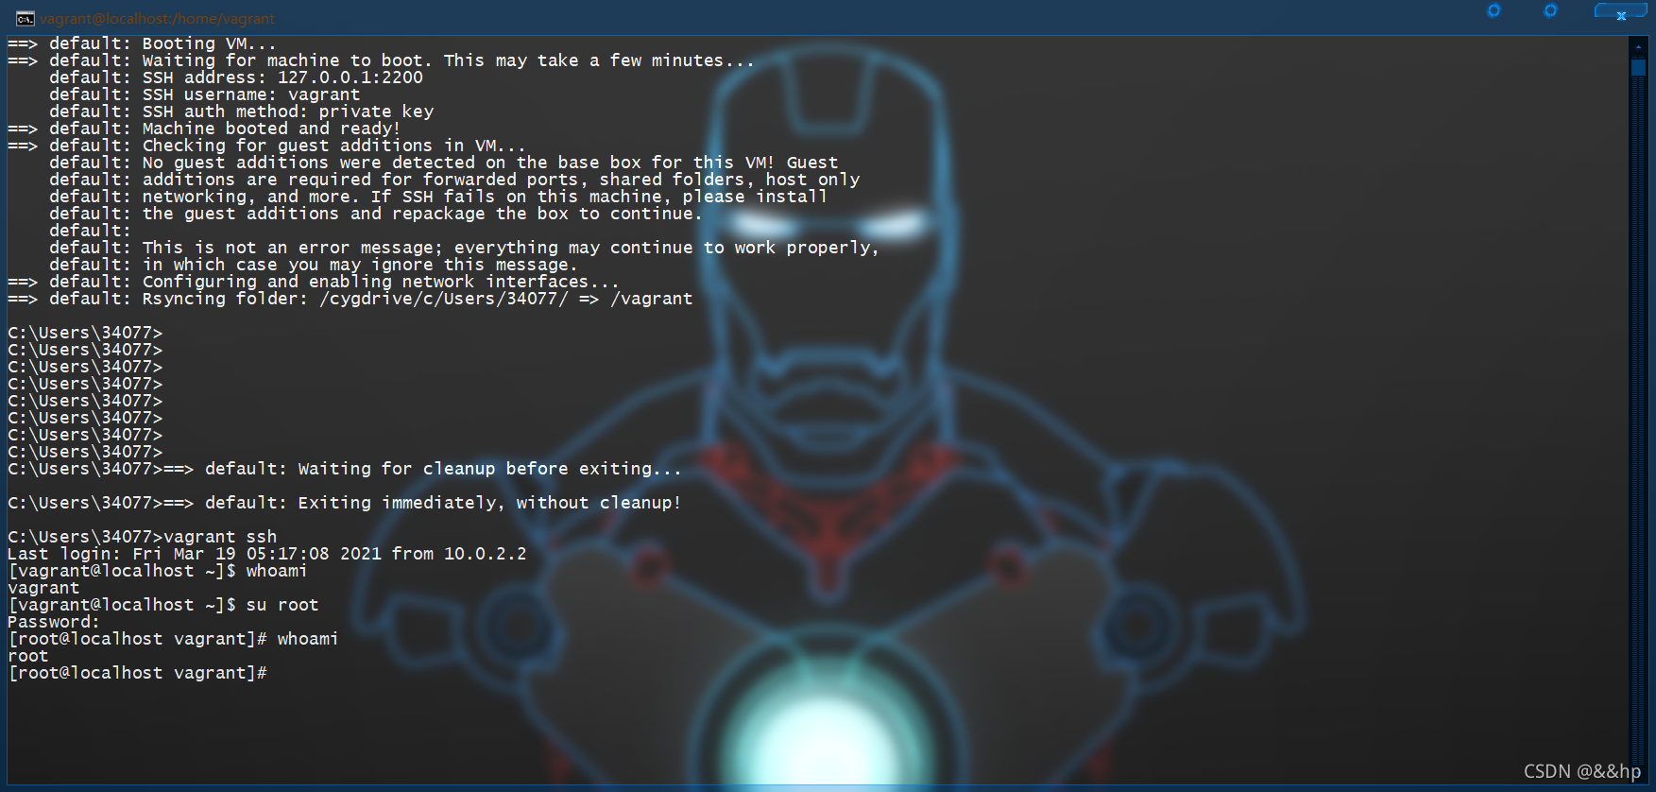Click the 'SSH username: vagrant' line
Screen dimensions: 1656x792
tap(205, 95)
